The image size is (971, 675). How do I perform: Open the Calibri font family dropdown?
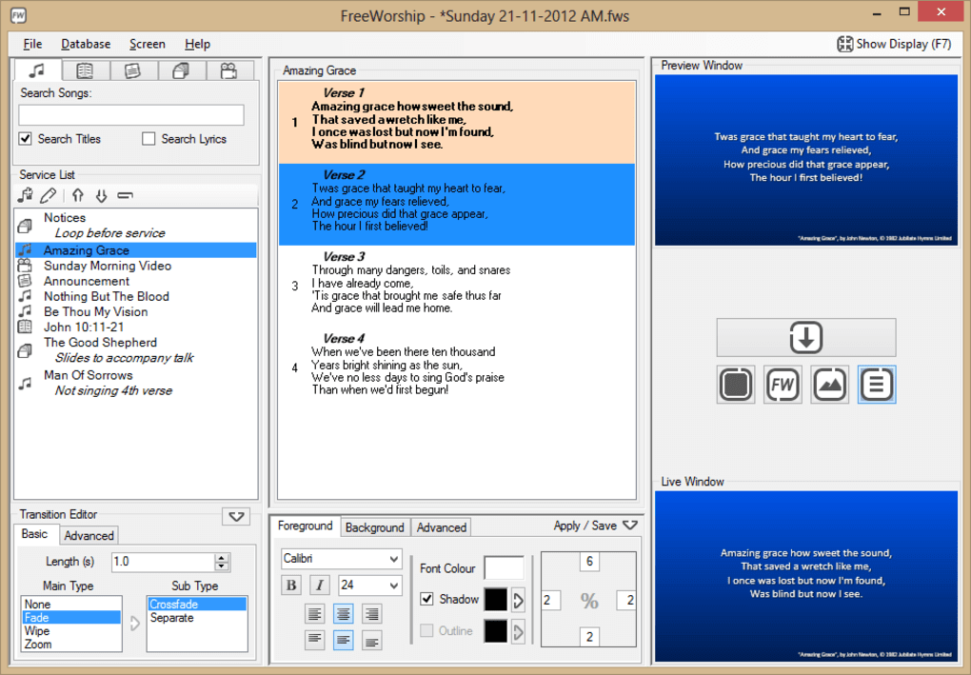coord(339,558)
